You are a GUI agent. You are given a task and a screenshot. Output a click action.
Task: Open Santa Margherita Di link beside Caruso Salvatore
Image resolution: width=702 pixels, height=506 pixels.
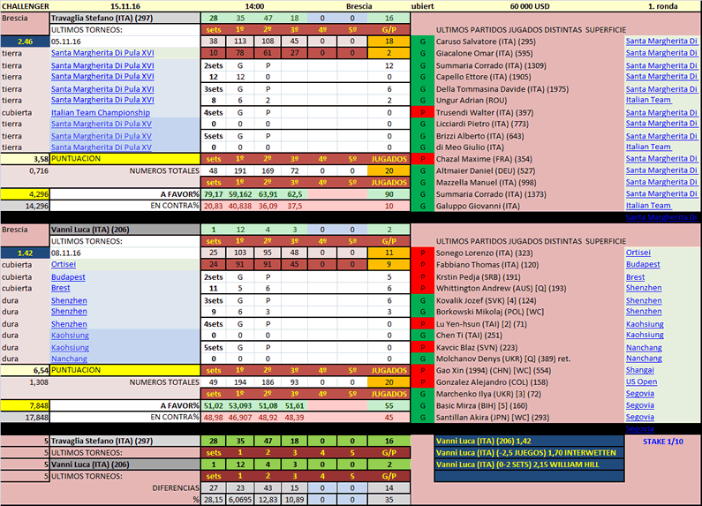[661, 42]
